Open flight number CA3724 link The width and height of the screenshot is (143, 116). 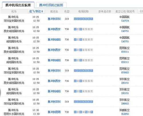click(125, 21)
